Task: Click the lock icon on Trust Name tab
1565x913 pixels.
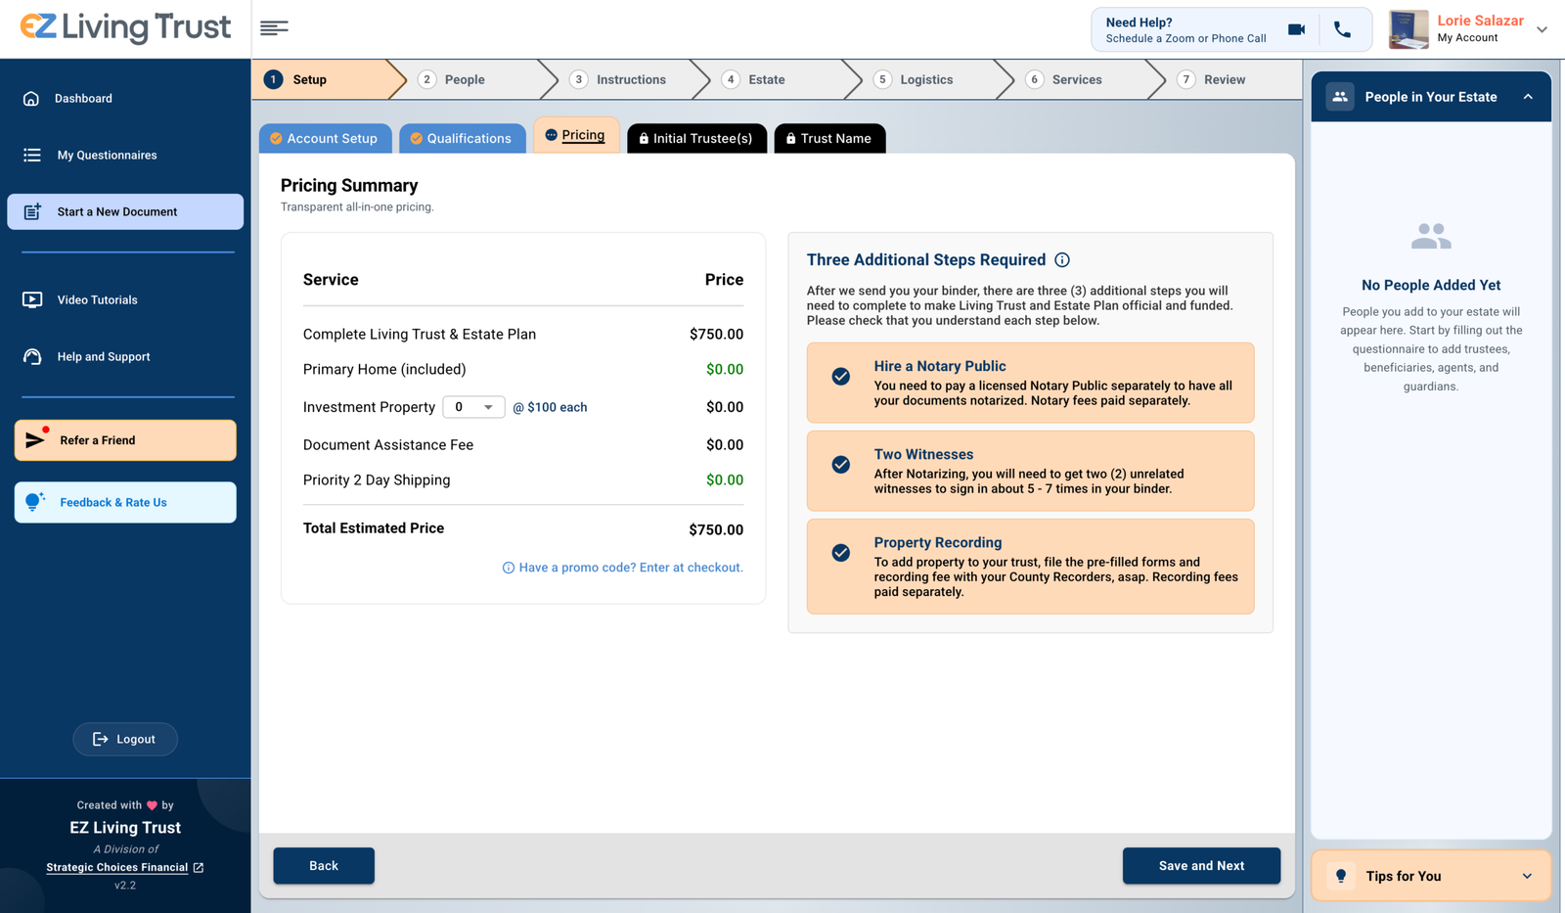Action: click(790, 139)
